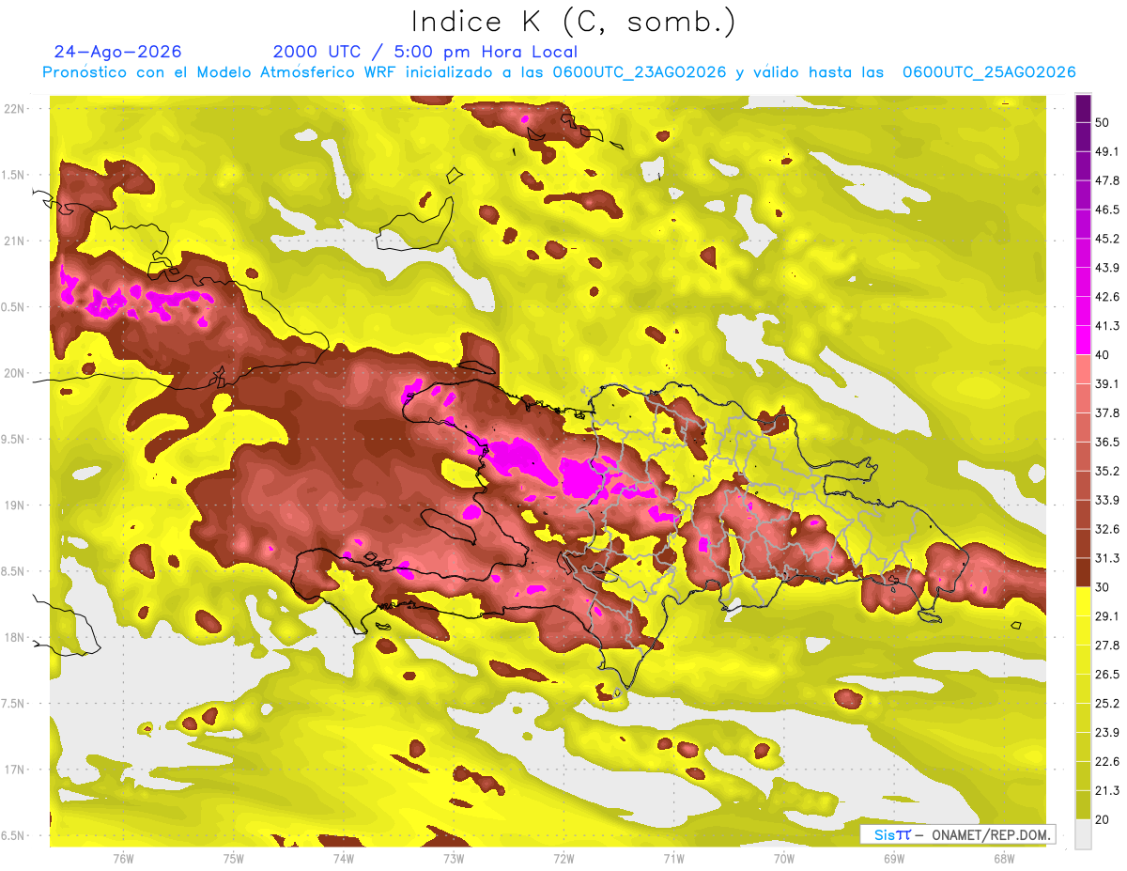This screenshot has height=871, width=1127.
Task: Click the colorbar label '20'
Action: 1104,820
